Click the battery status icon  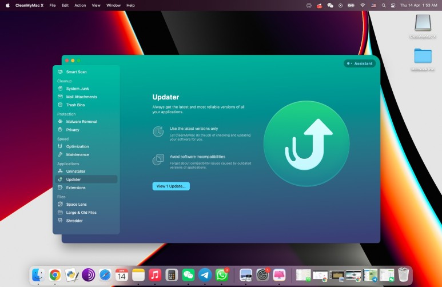coord(351,5)
